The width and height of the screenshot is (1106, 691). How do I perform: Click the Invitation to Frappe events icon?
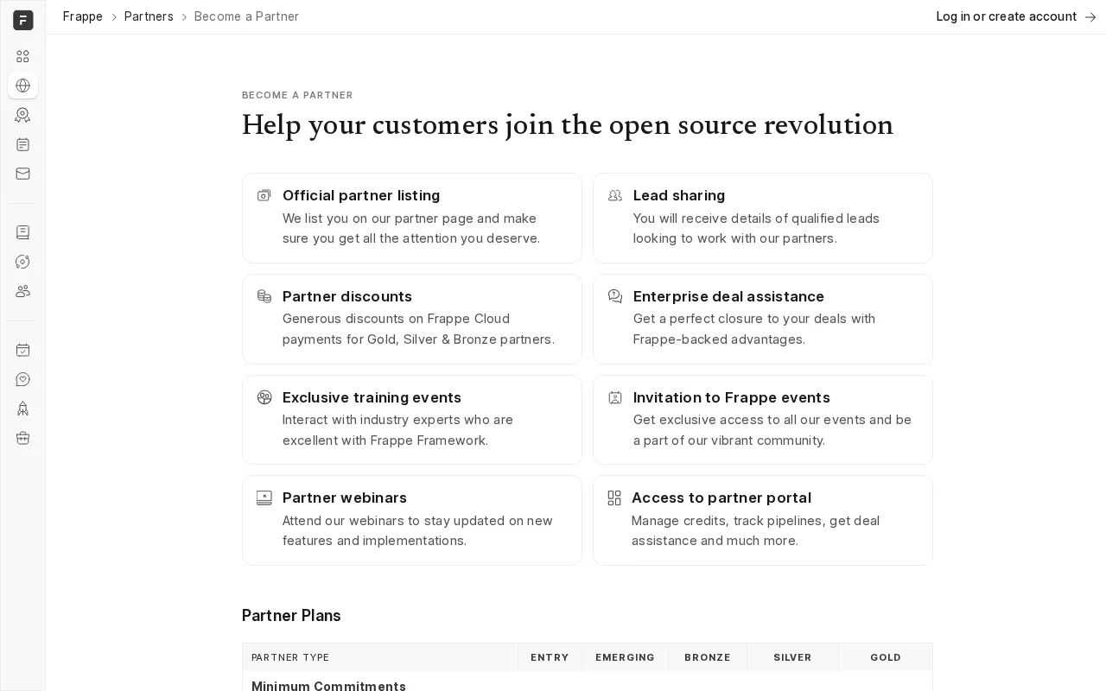point(615,397)
